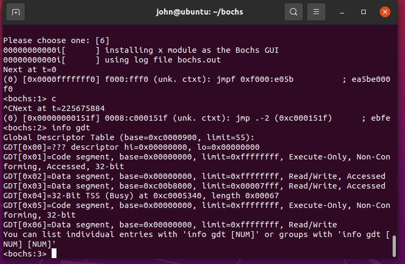Click the GDT[0x04] 32-Bit TSS entry
This screenshot has width=405, height=264.
pyautogui.click(x=141, y=196)
